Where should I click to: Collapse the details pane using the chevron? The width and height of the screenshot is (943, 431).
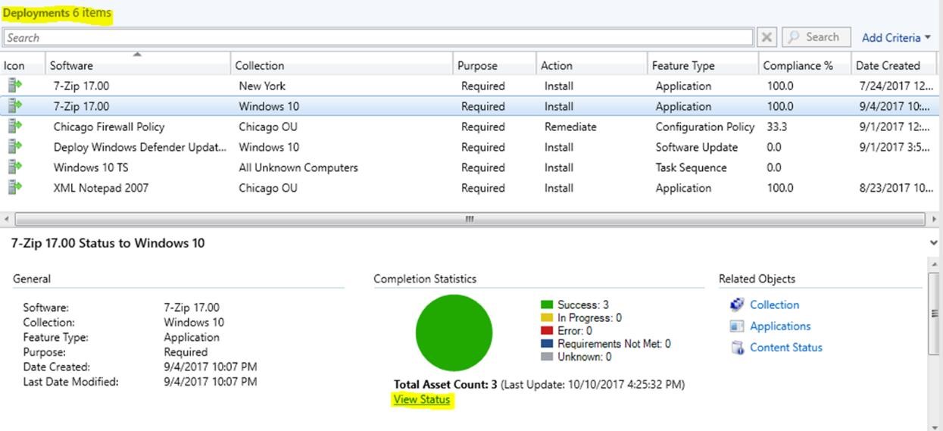[932, 243]
